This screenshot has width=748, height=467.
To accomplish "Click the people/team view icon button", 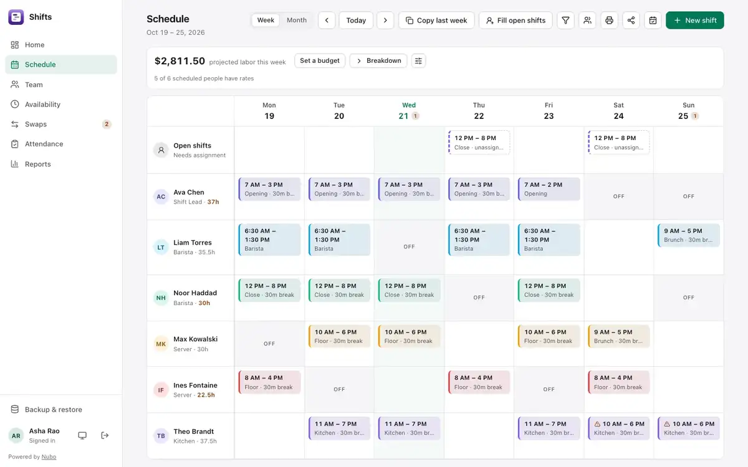I will click(x=587, y=21).
